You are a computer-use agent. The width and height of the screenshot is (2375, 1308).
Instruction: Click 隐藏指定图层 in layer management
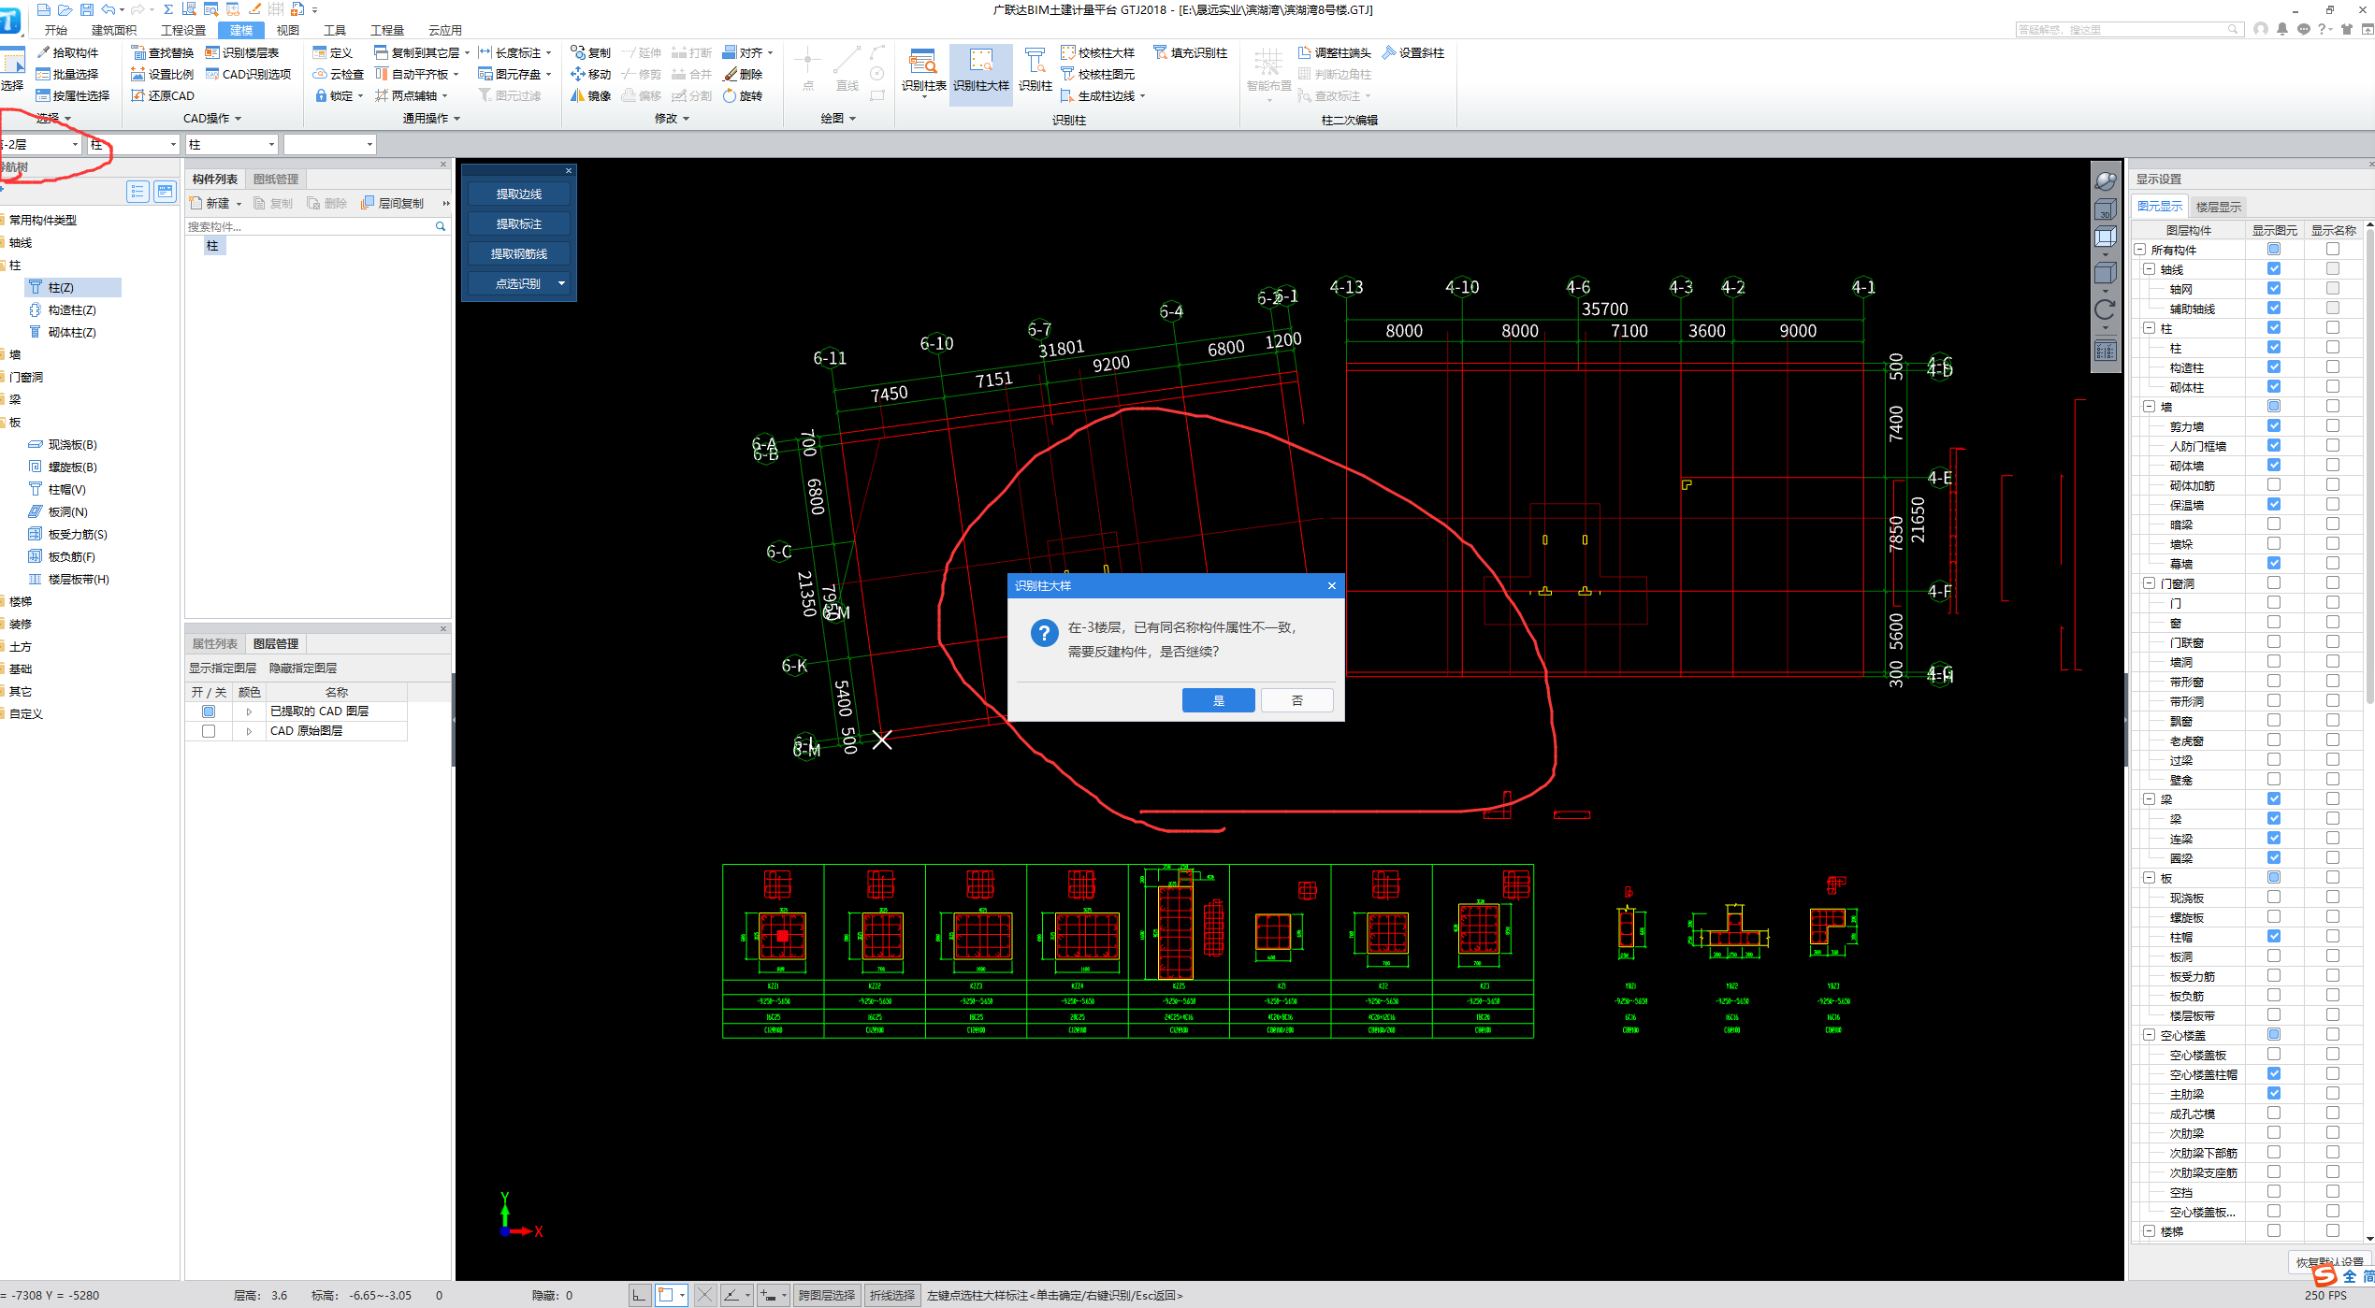(x=303, y=668)
